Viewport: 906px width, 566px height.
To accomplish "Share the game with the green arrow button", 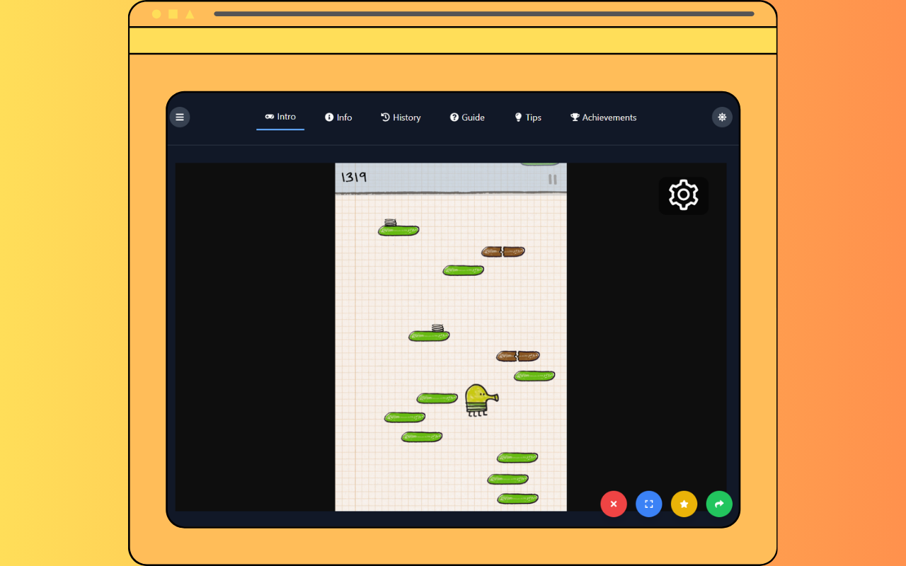I will 719,504.
